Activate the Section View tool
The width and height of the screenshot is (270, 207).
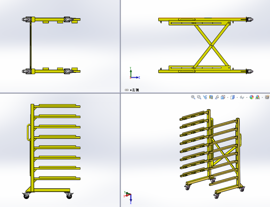coord(211,97)
